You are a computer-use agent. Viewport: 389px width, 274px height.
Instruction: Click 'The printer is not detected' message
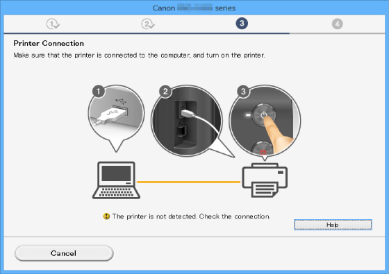[x=191, y=216]
